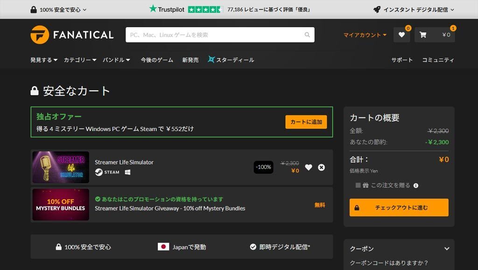
Task: Add Streamer Life Simulator to wishlist
Action: point(309,167)
